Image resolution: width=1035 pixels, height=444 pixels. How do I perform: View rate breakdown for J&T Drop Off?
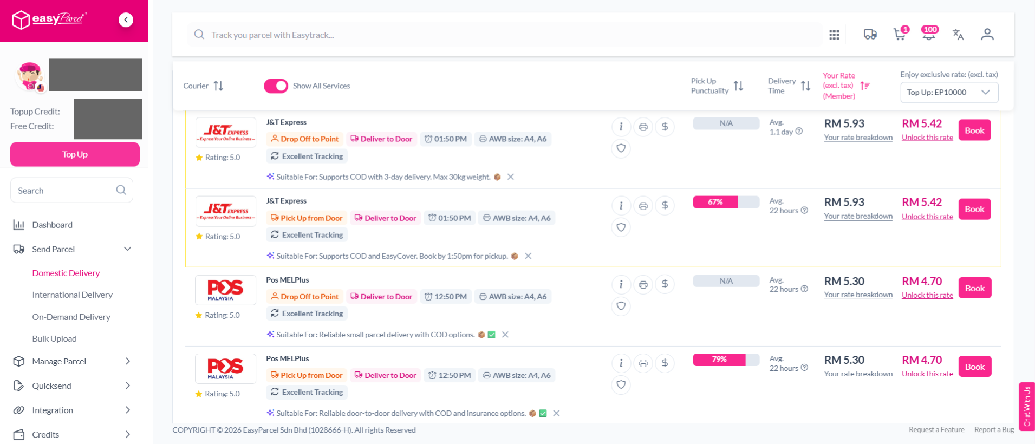[858, 138]
